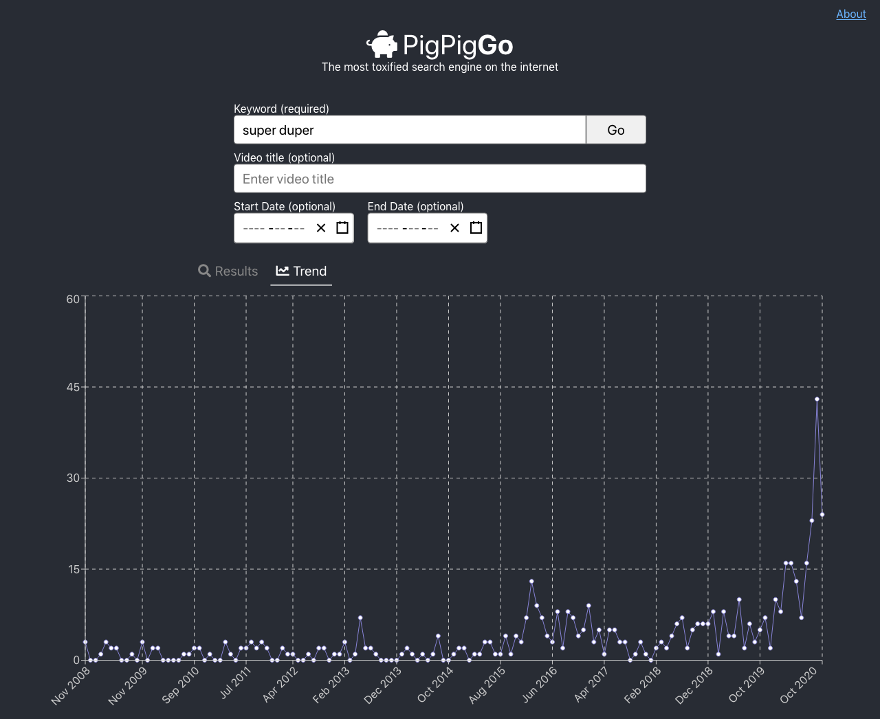Click the y-axis label 60
880x719 pixels.
pos(73,299)
